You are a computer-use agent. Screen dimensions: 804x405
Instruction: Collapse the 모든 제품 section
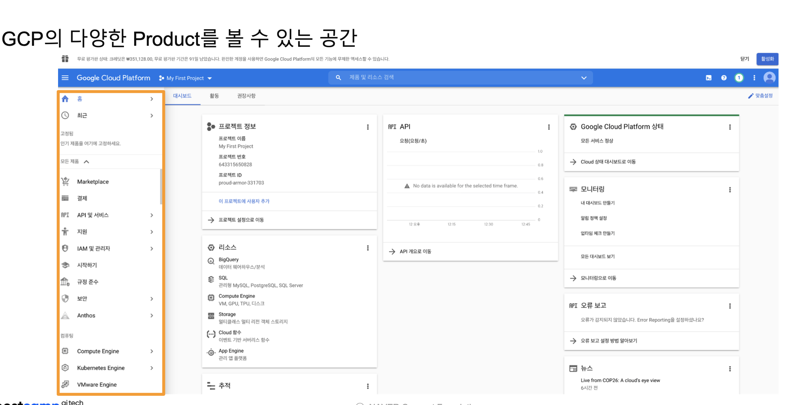87,161
